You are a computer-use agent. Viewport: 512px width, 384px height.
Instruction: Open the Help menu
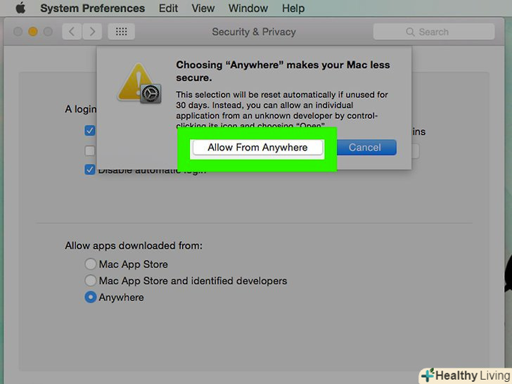293,8
